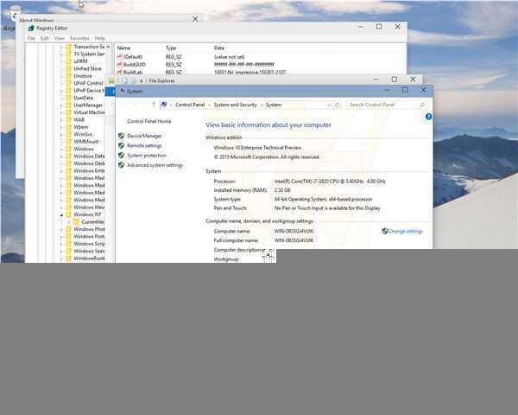Open Remote settings link
The image size is (518, 415).
point(144,145)
